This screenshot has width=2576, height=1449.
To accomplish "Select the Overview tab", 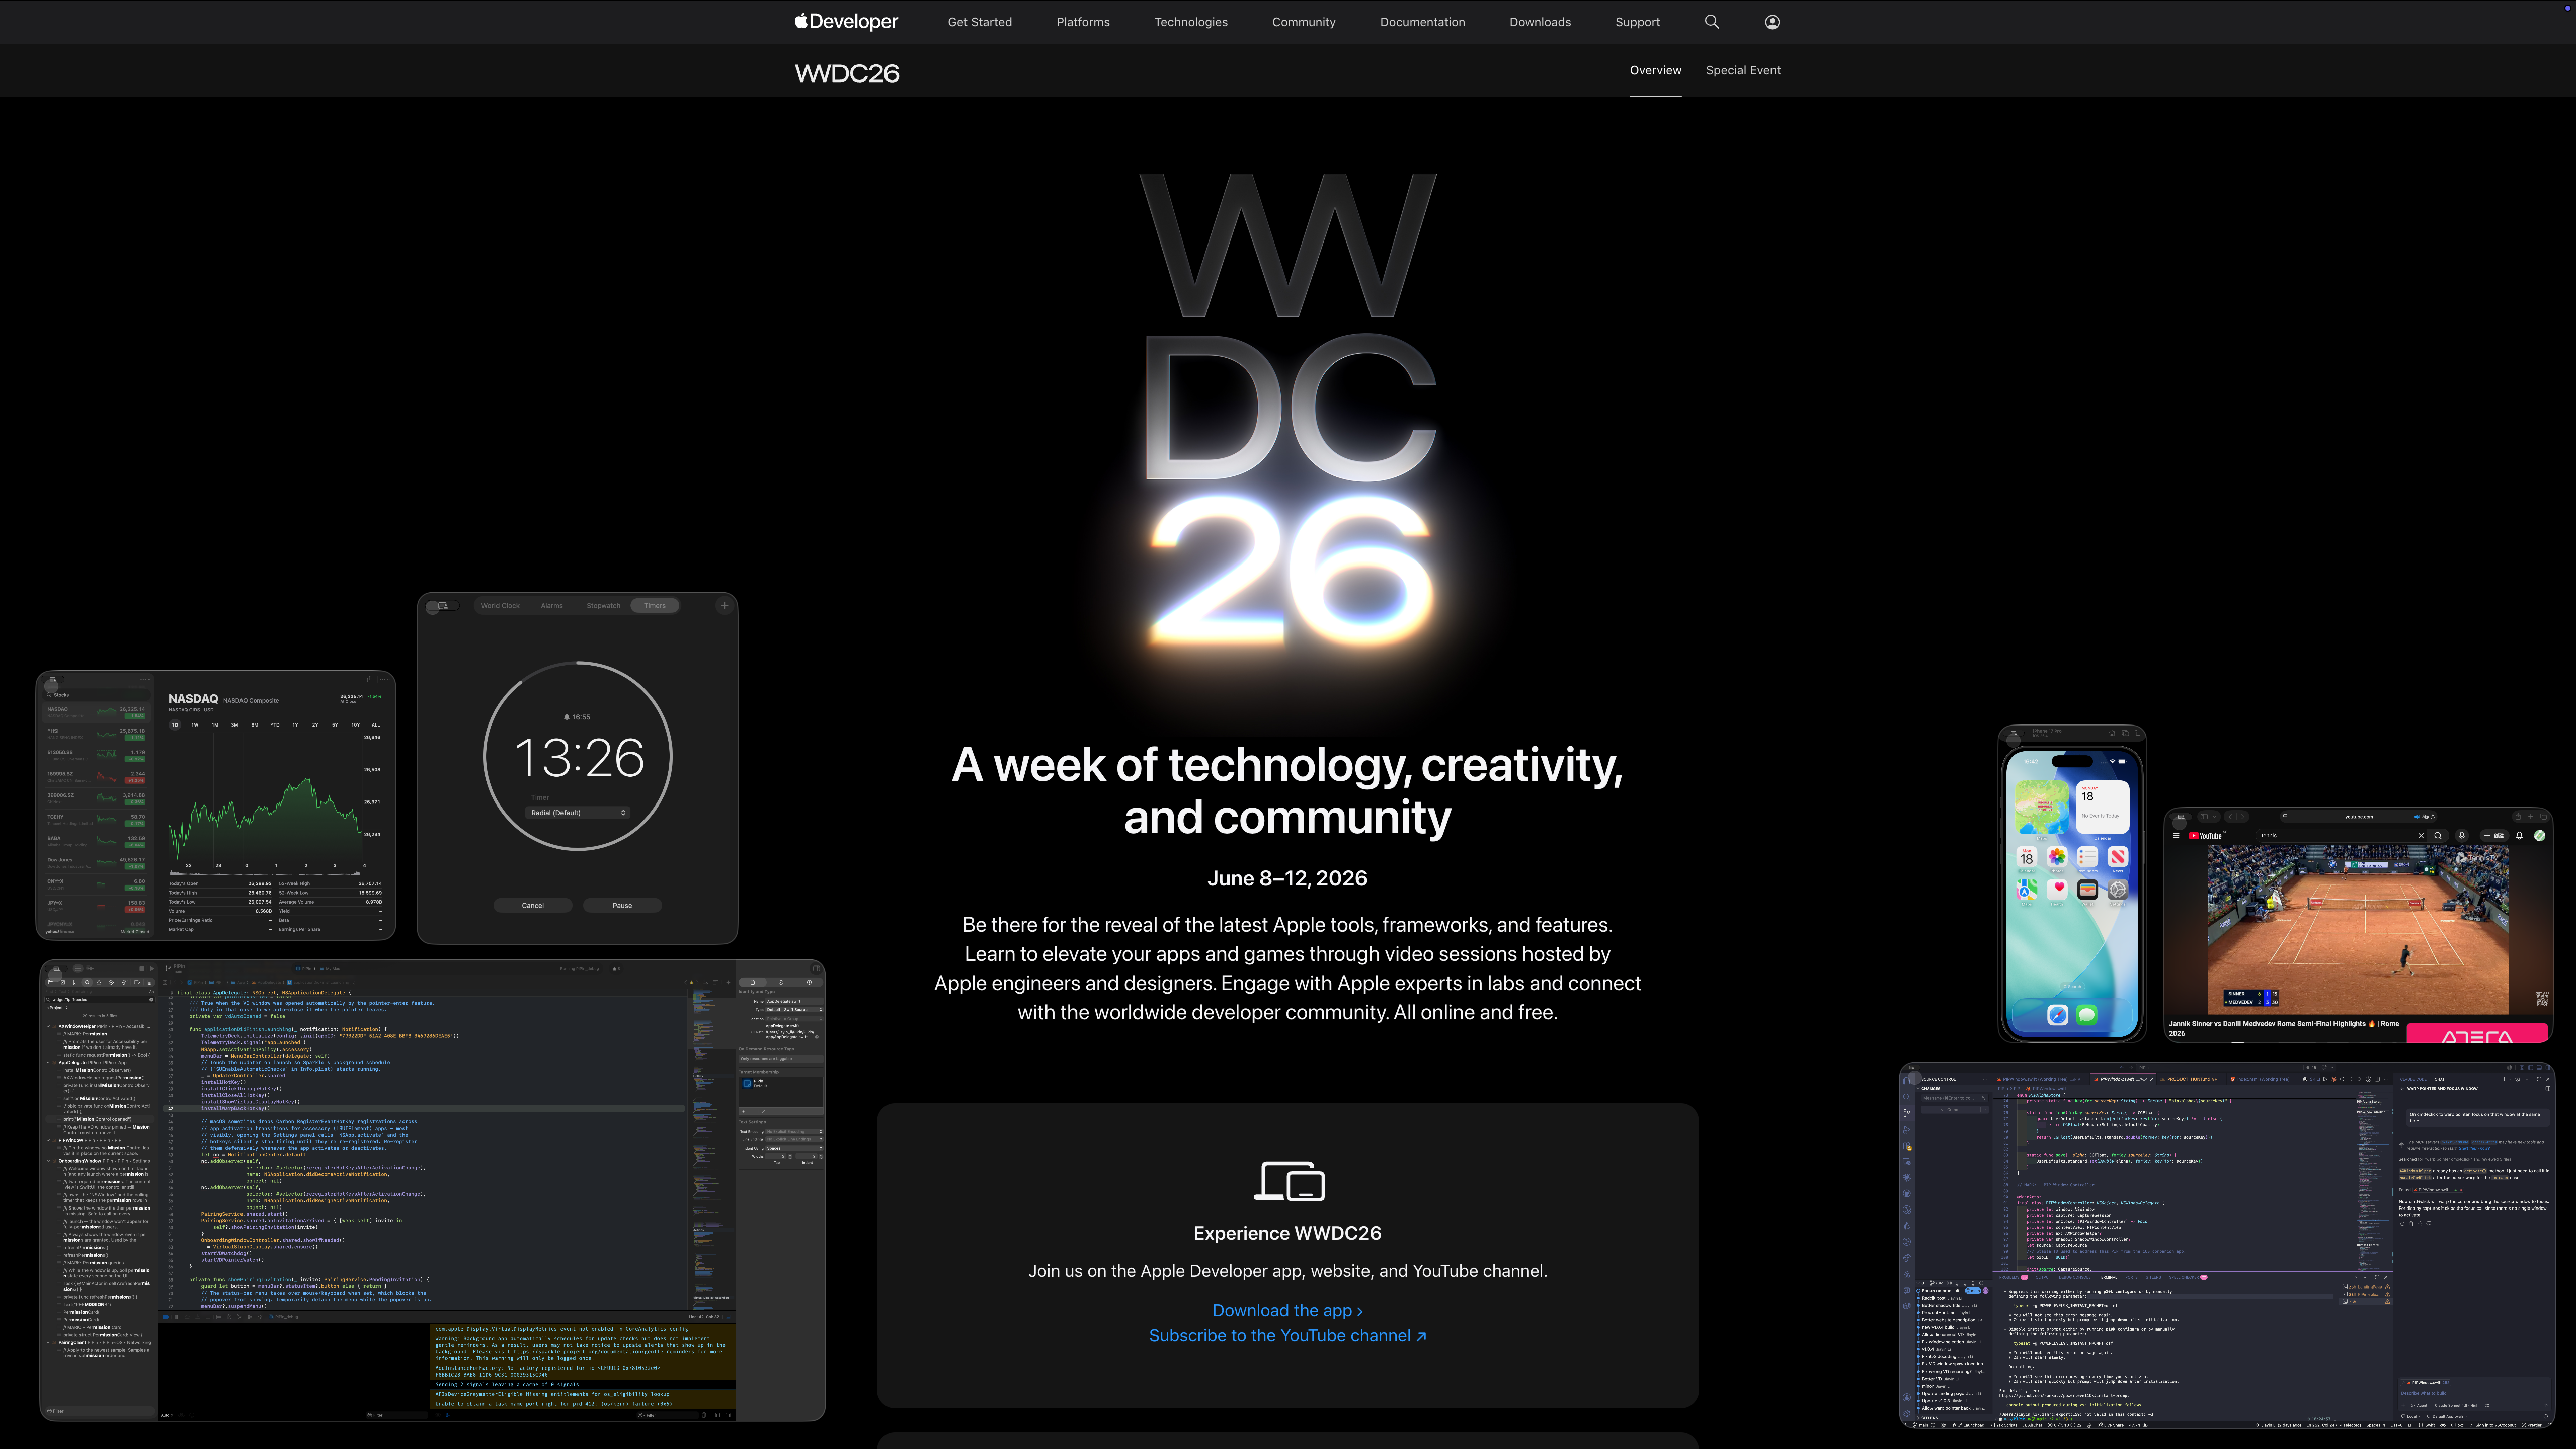I will pos(1655,70).
